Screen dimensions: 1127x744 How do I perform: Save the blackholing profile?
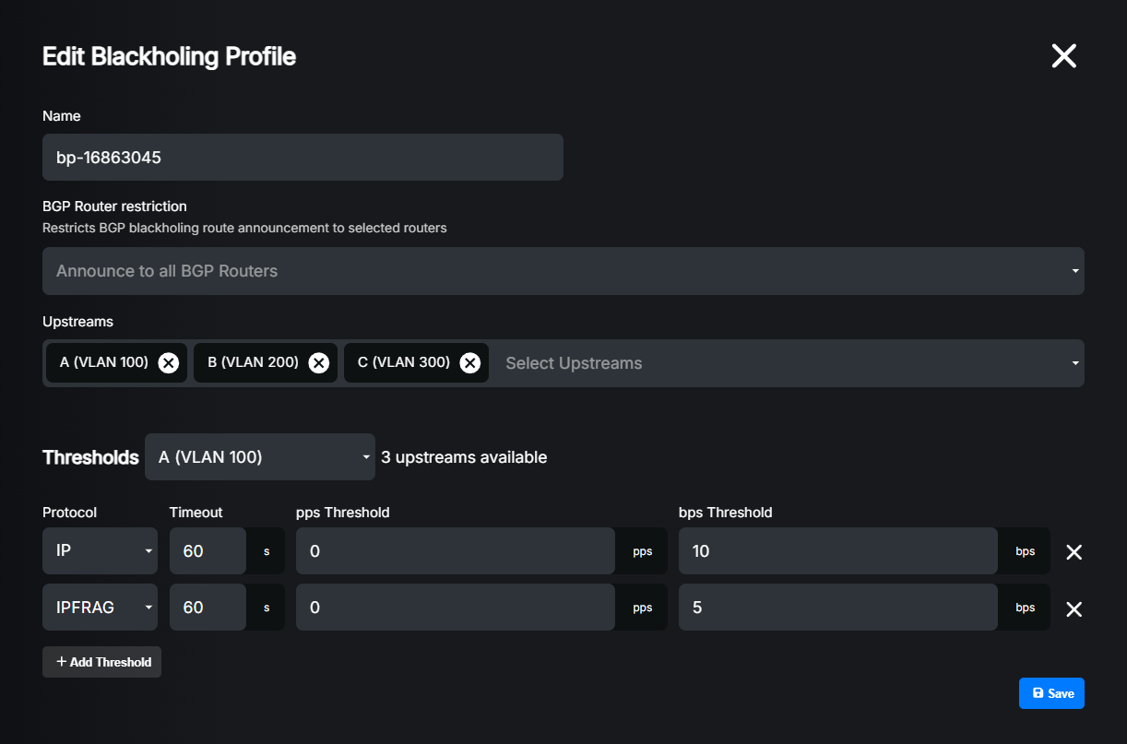click(x=1051, y=693)
